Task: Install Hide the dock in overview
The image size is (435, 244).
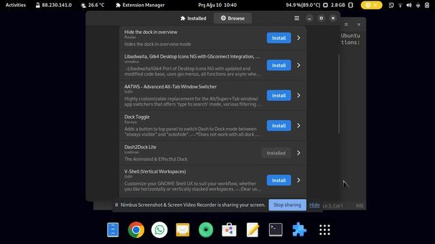Action: tap(279, 38)
